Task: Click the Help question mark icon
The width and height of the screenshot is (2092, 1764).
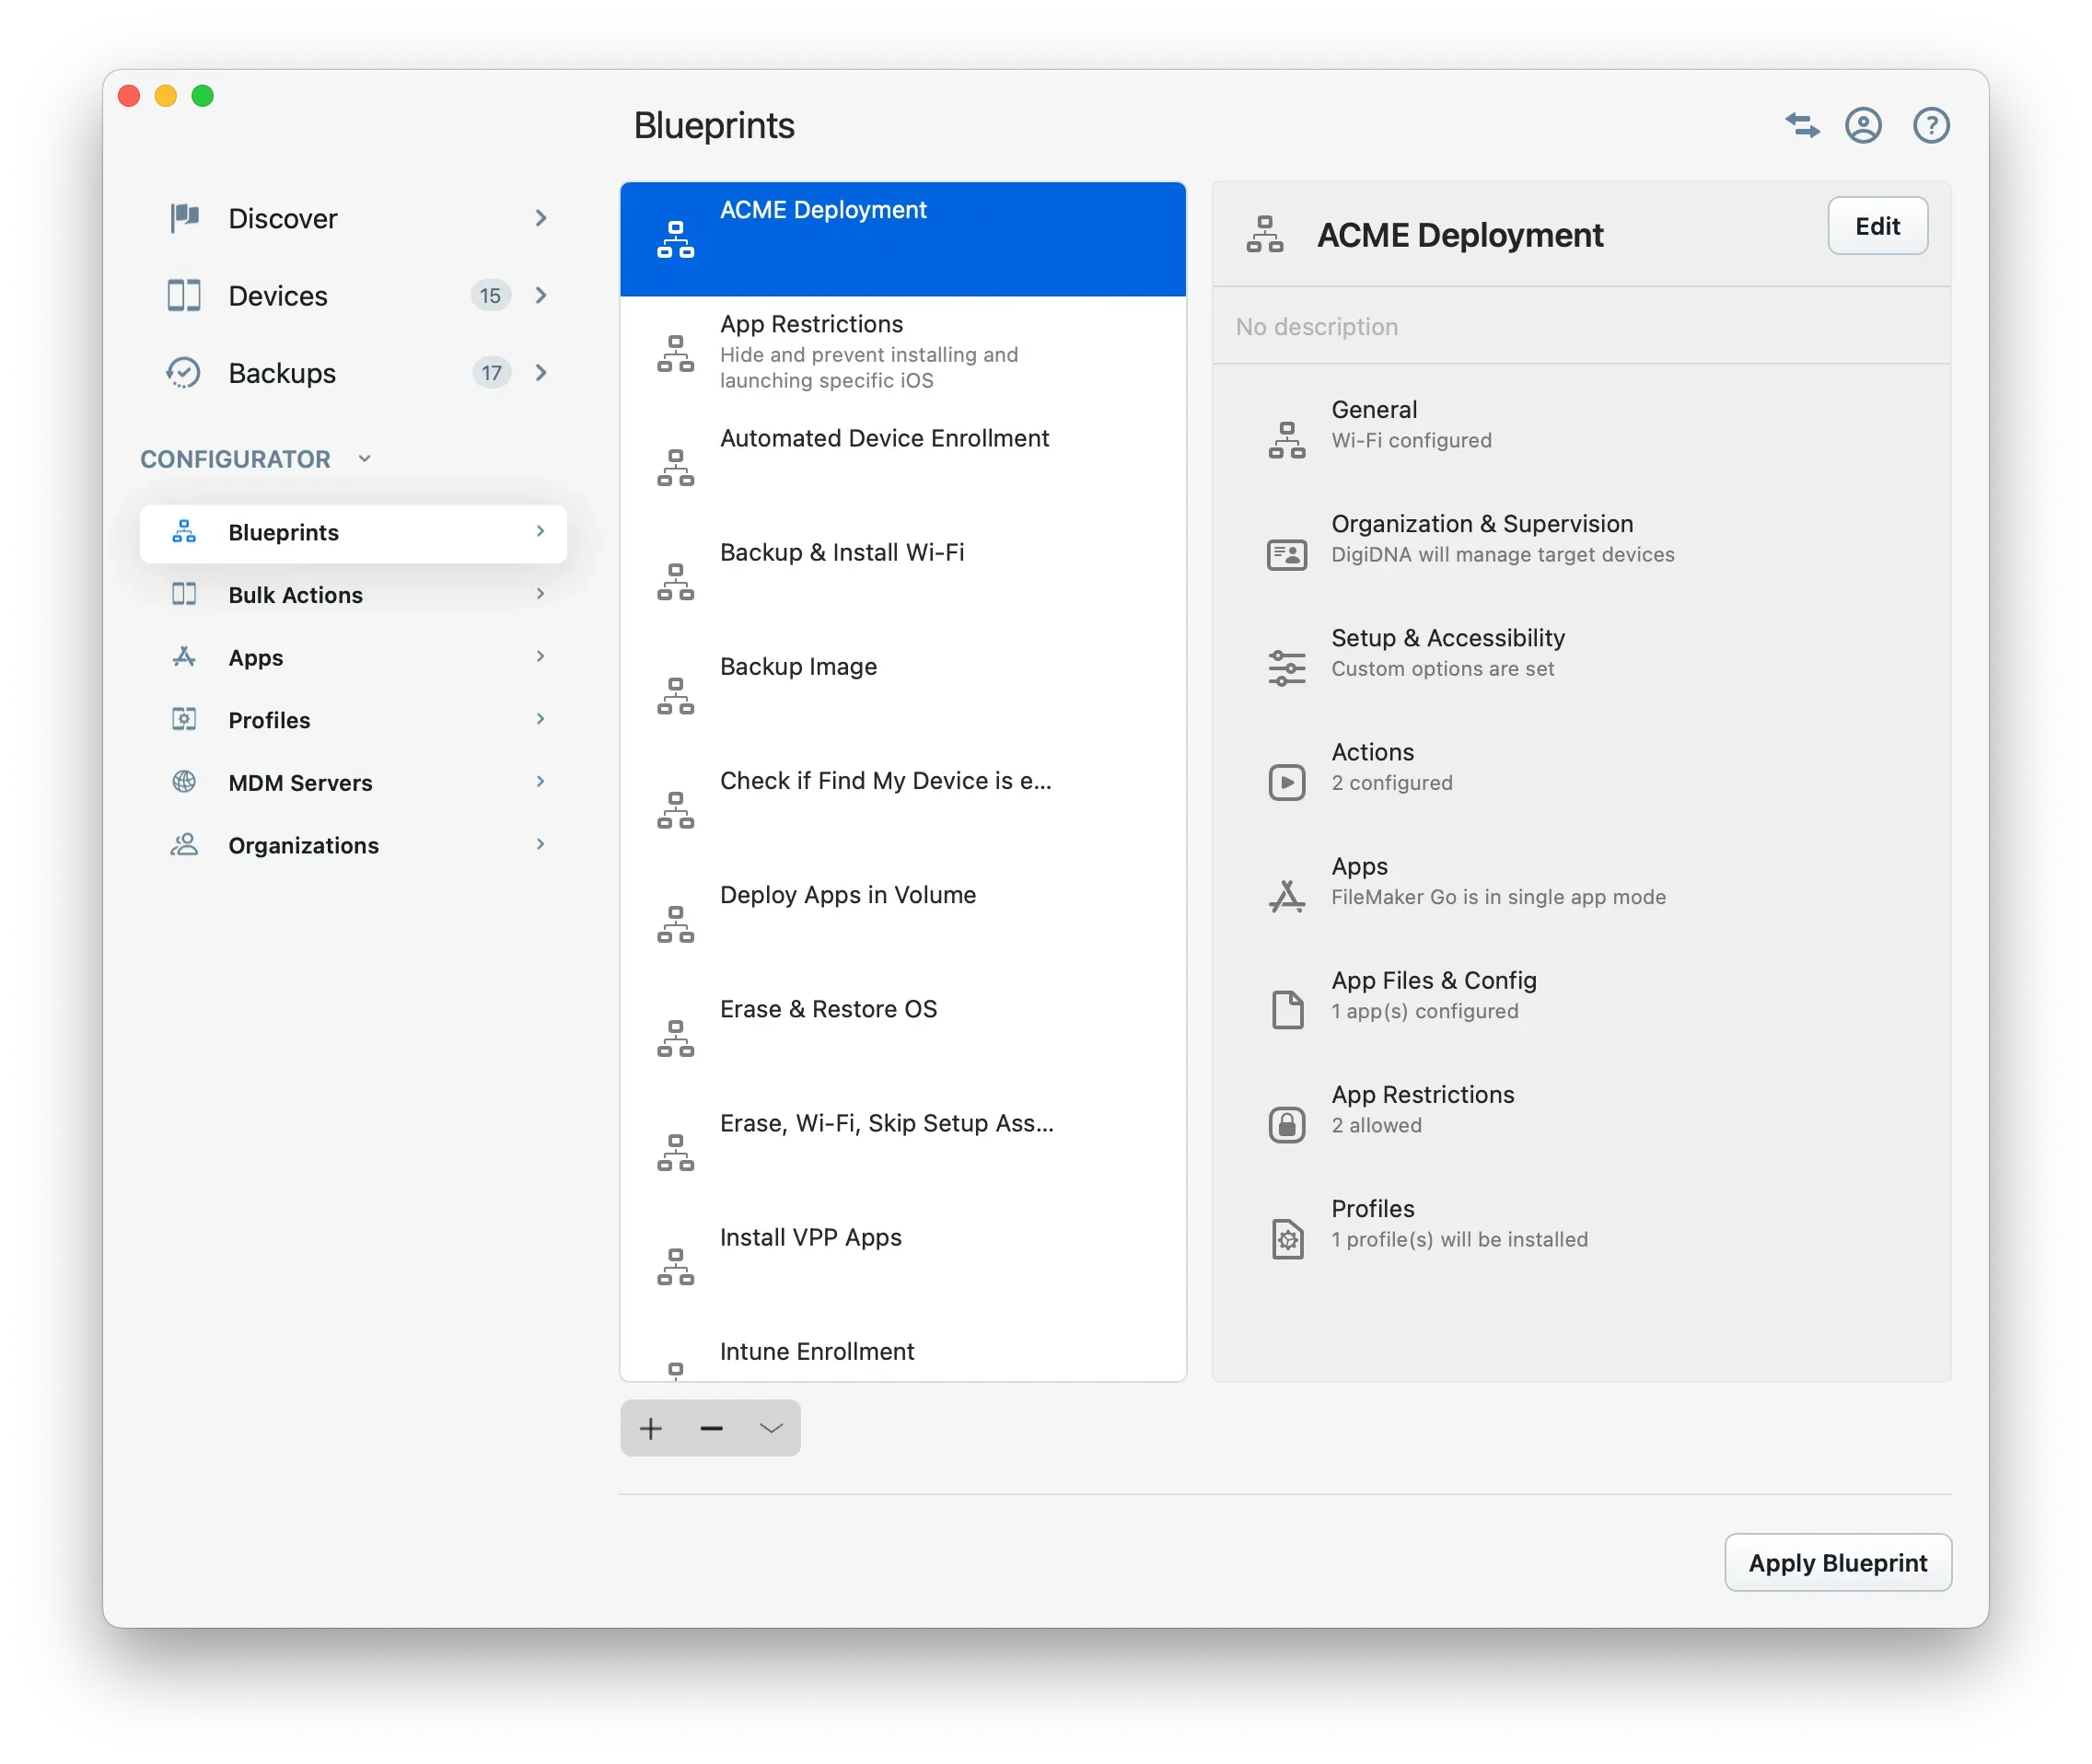Action: [x=1930, y=125]
